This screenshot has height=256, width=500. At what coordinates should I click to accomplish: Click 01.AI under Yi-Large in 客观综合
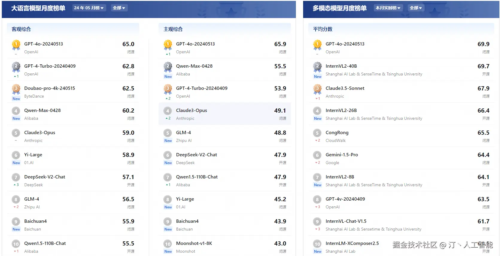(x=29, y=163)
